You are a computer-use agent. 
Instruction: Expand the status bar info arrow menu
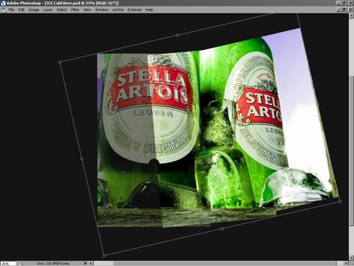(x=86, y=263)
